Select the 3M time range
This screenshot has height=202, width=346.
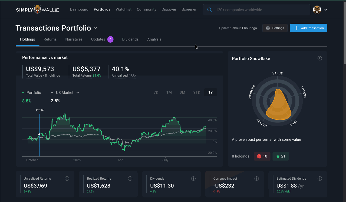tap(182, 93)
